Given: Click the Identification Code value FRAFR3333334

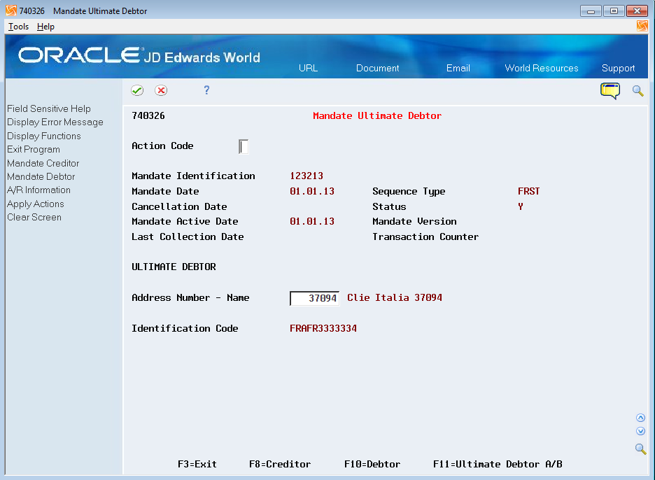Looking at the screenshot, I should 323,328.
